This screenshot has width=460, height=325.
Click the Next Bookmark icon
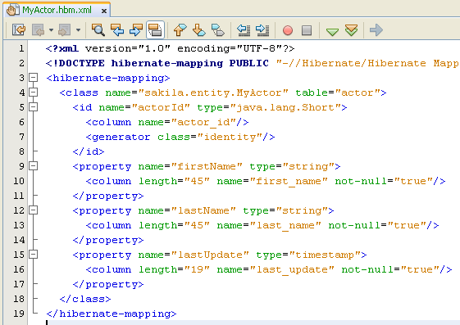click(199, 29)
